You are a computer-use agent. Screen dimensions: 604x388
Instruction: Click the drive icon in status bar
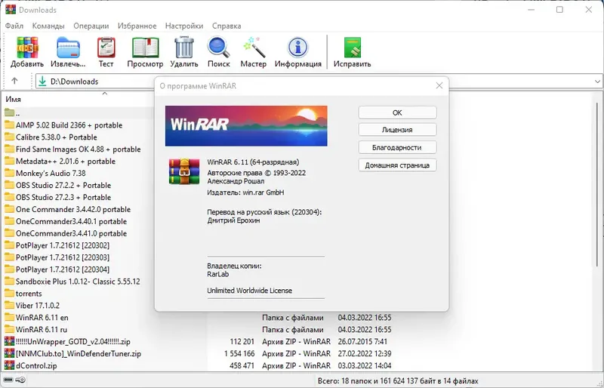tap(8, 380)
